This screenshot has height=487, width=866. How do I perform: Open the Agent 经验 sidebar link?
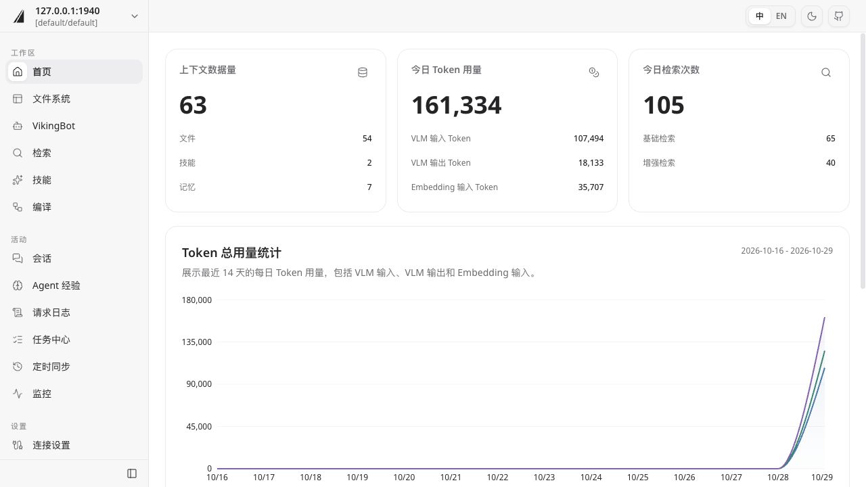tap(74, 285)
